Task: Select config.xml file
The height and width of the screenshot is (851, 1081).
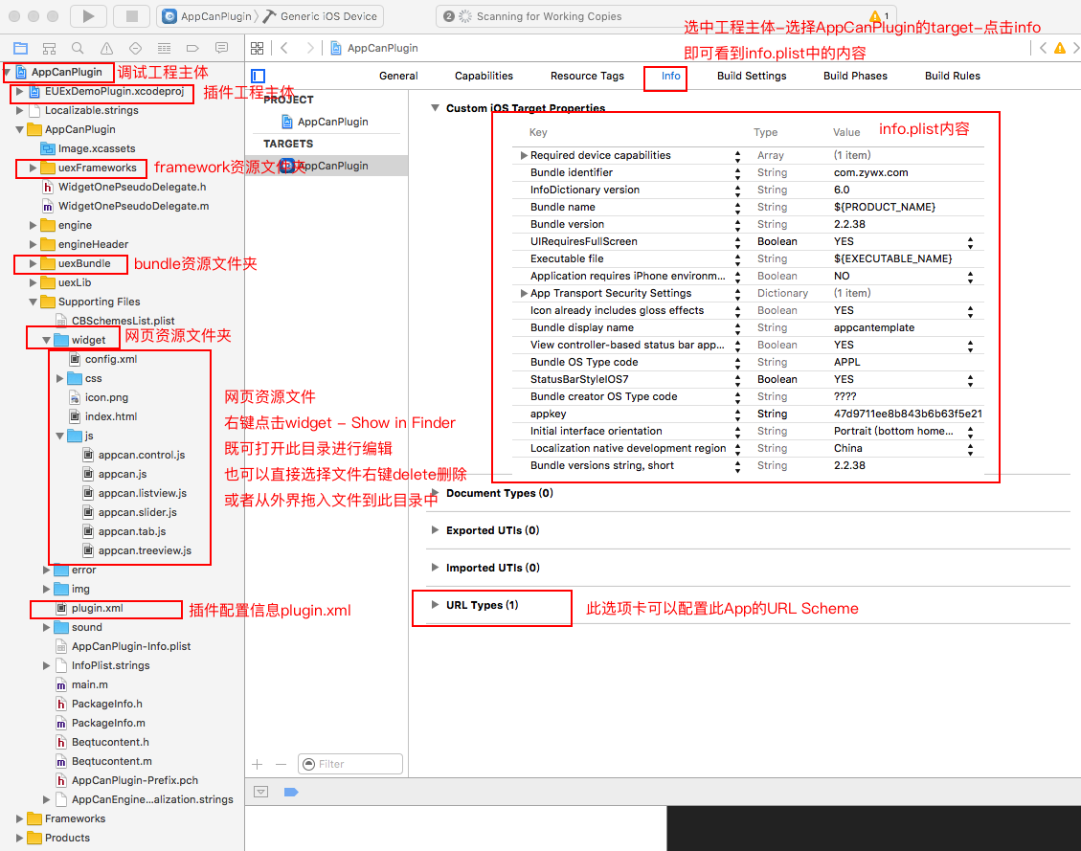Action: click(111, 359)
